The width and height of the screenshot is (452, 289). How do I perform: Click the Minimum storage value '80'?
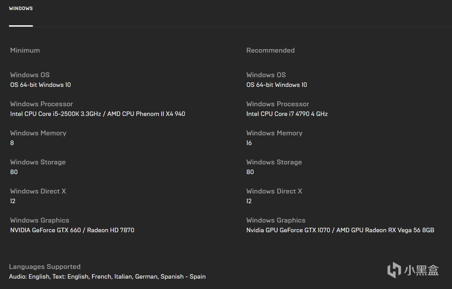pyautogui.click(x=14, y=172)
